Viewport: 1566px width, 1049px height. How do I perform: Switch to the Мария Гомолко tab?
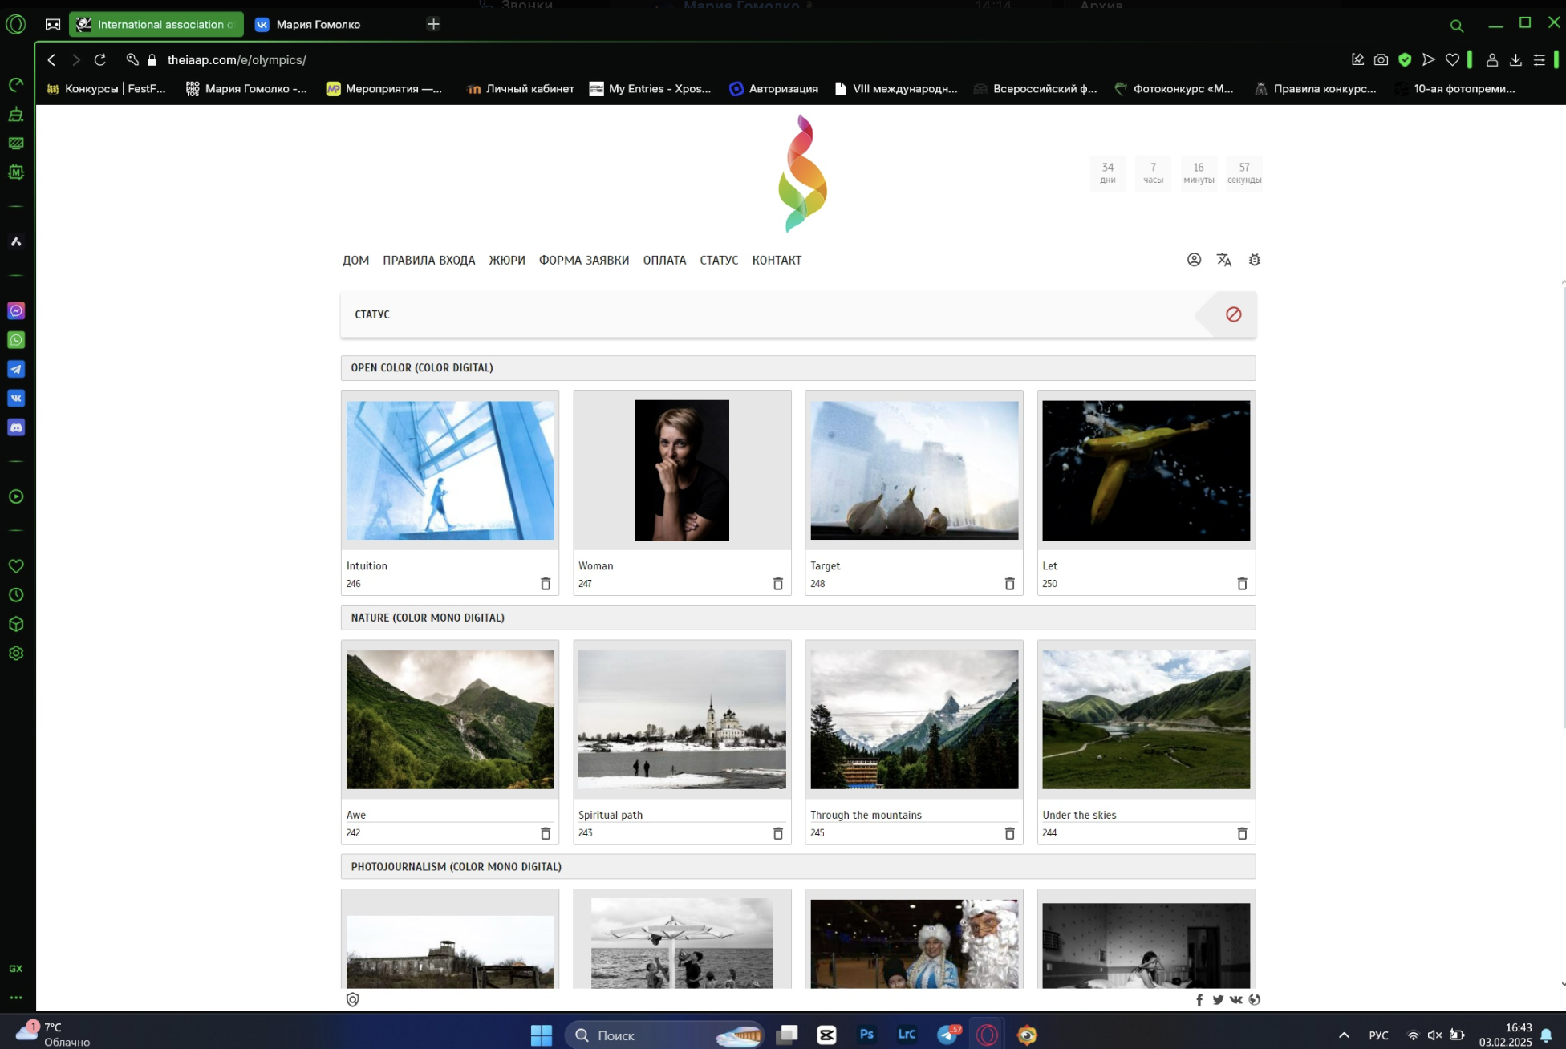tap(318, 24)
